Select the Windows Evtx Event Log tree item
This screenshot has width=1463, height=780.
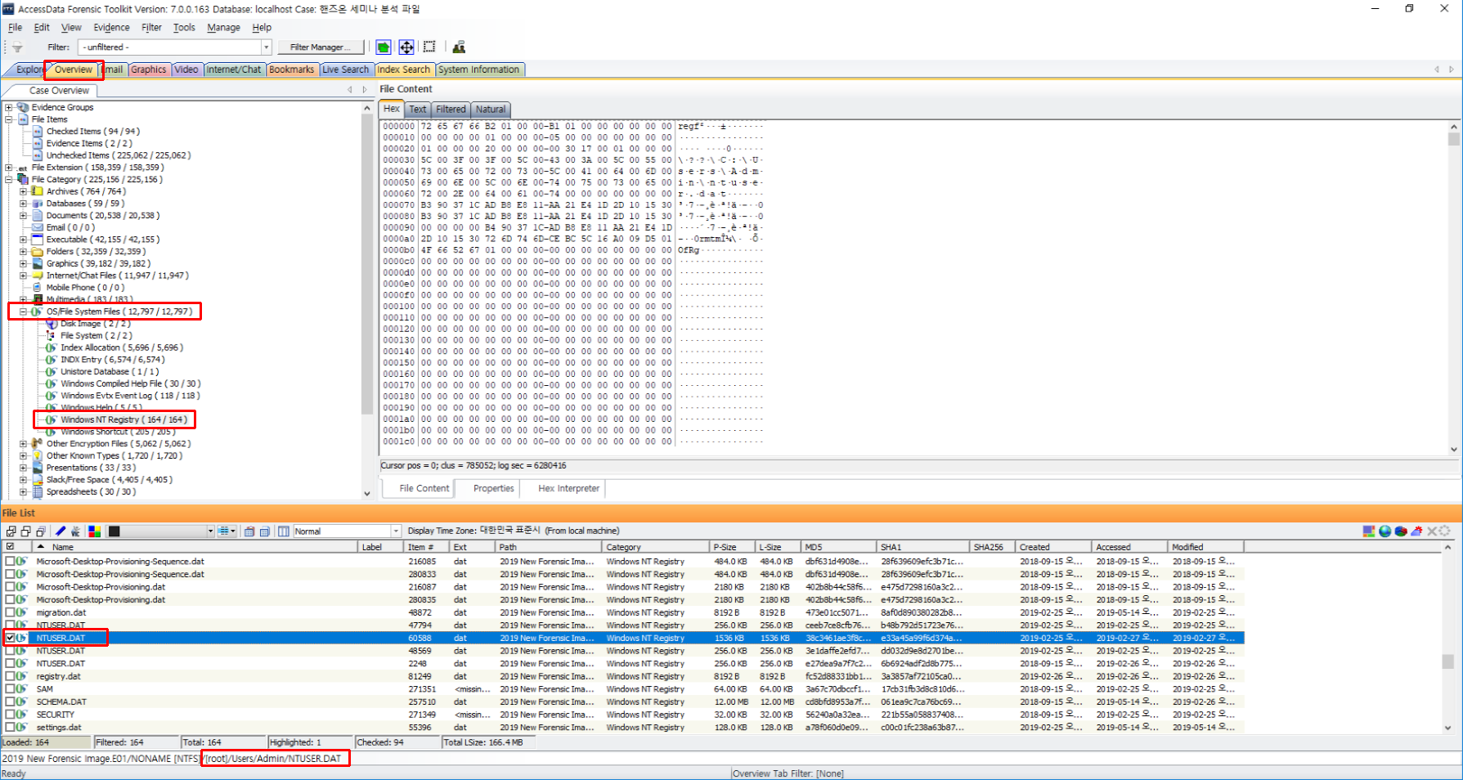130,396
